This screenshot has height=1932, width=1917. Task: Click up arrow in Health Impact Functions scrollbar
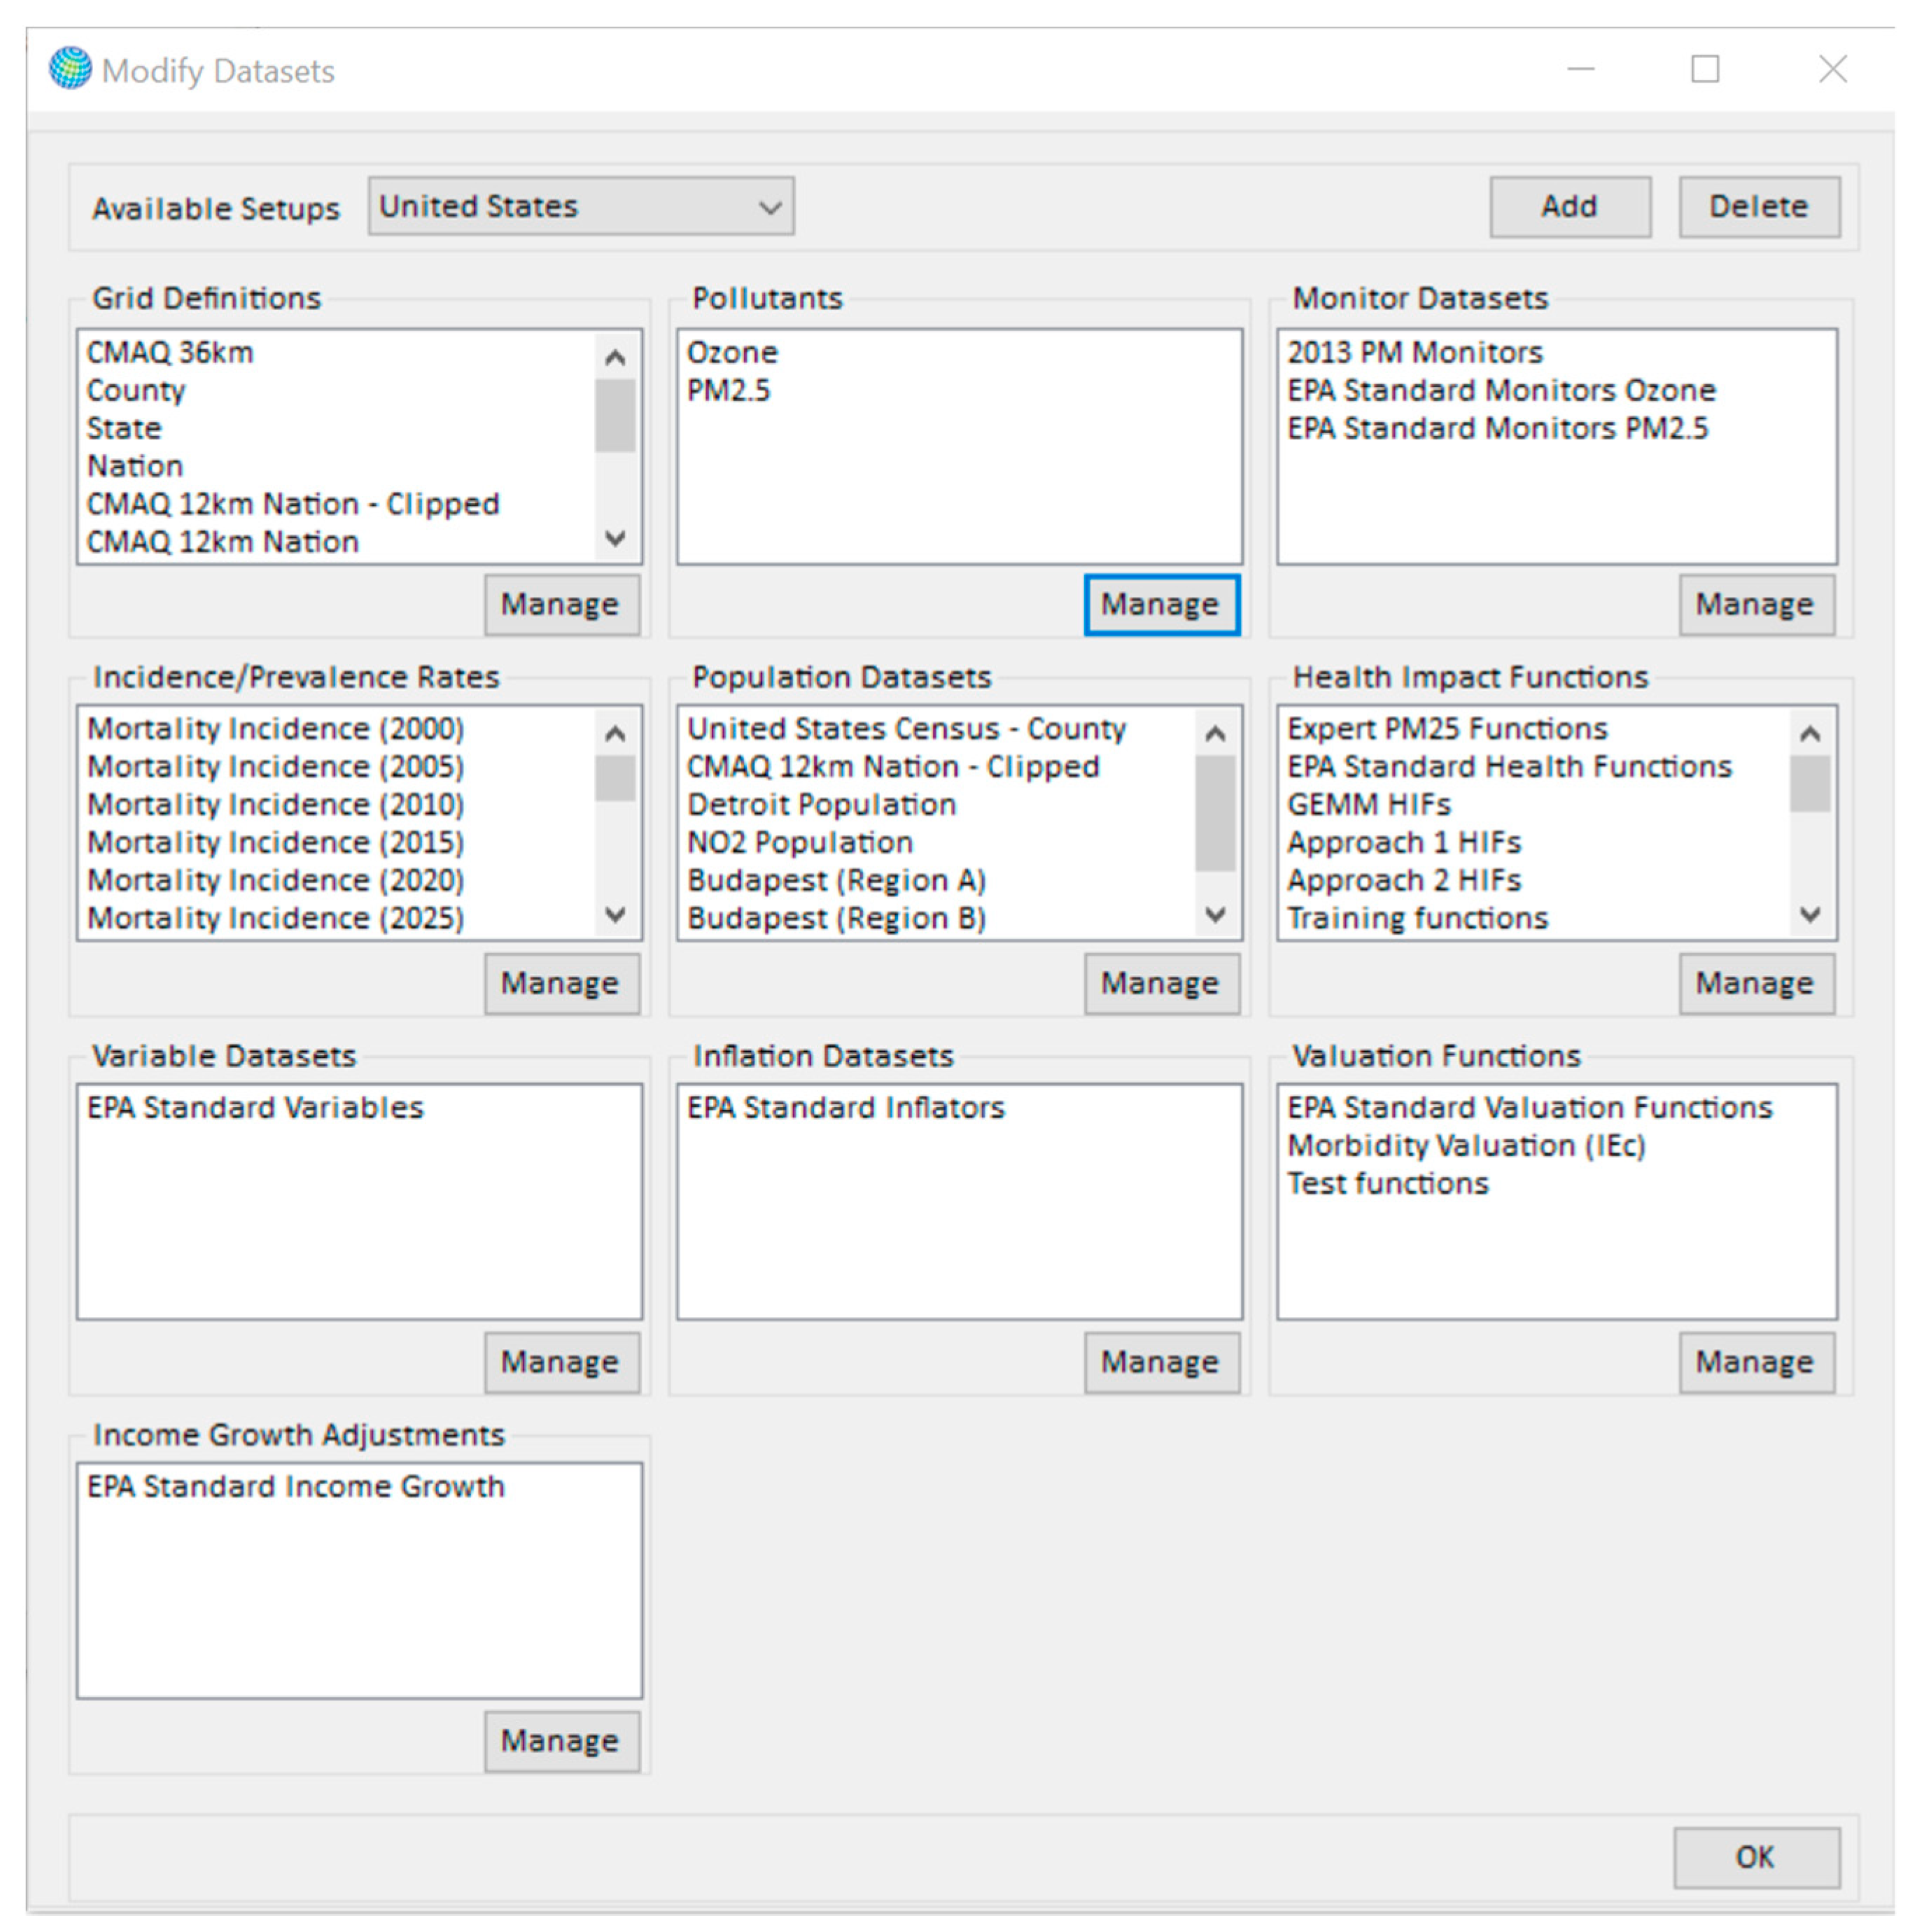(x=1810, y=734)
